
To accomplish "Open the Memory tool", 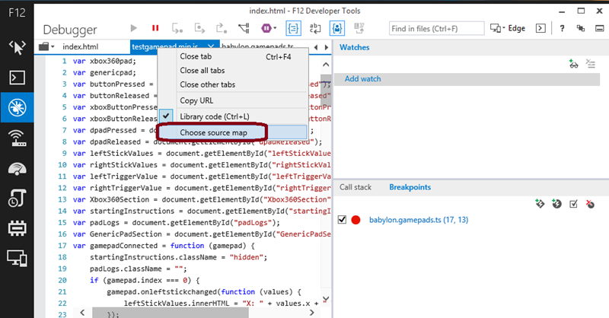I will click(x=17, y=228).
